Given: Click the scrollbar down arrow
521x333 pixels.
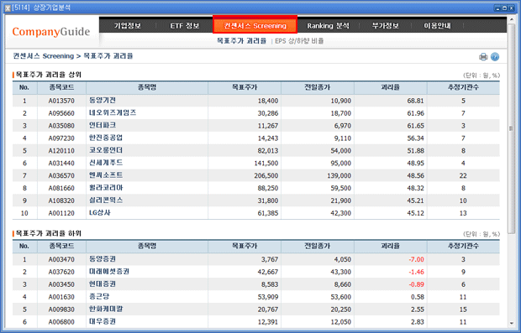Looking at the screenshot, I should [x=511, y=324].
